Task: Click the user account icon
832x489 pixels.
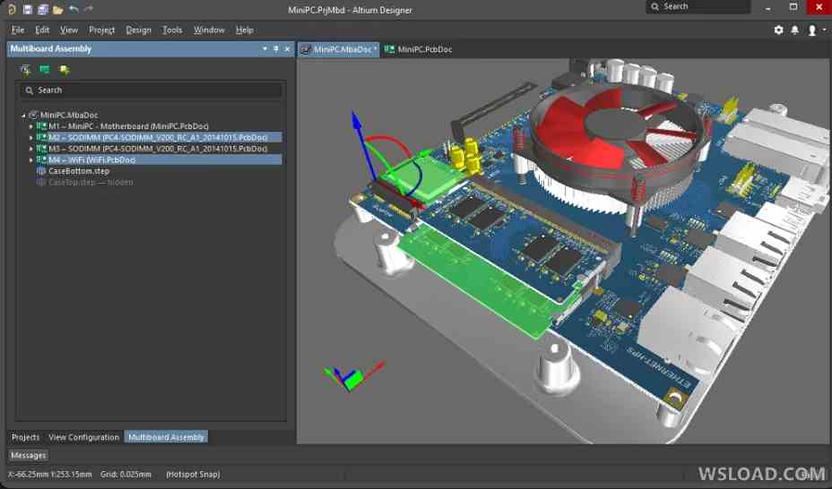Action: [812, 30]
